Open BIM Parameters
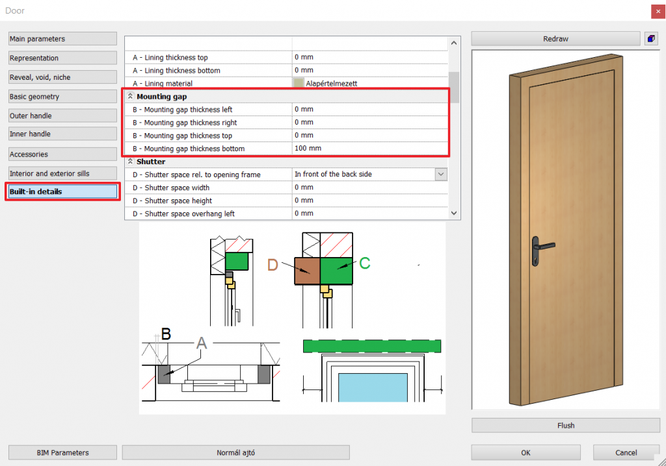This screenshot has width=666, height=466. click(x=62, y=452)
